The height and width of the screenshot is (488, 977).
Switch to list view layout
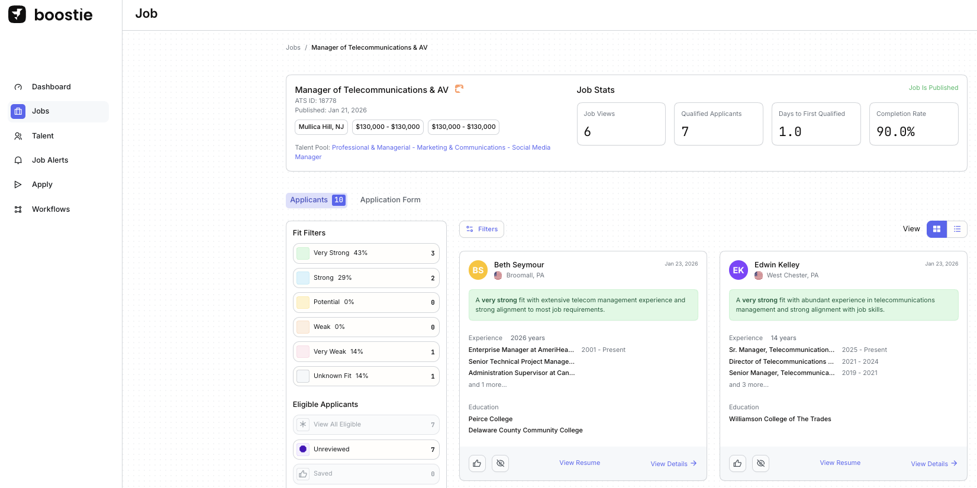tap(957, 229)
